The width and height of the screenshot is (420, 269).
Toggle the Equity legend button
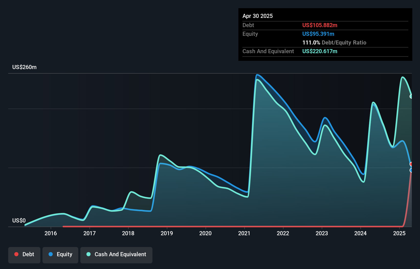click(x=60, y=255)
